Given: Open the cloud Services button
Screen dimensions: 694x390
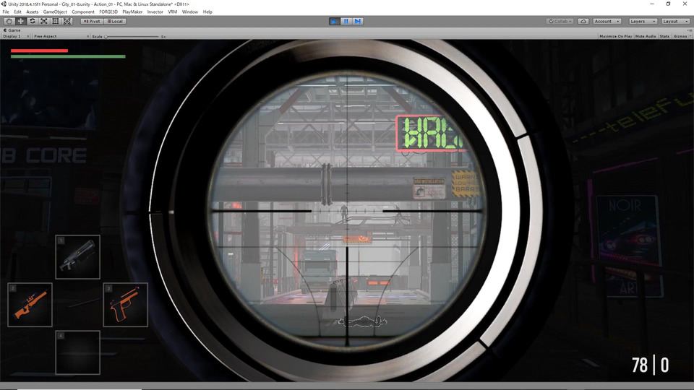Looking at the screenshot, I should pos(583,21).
